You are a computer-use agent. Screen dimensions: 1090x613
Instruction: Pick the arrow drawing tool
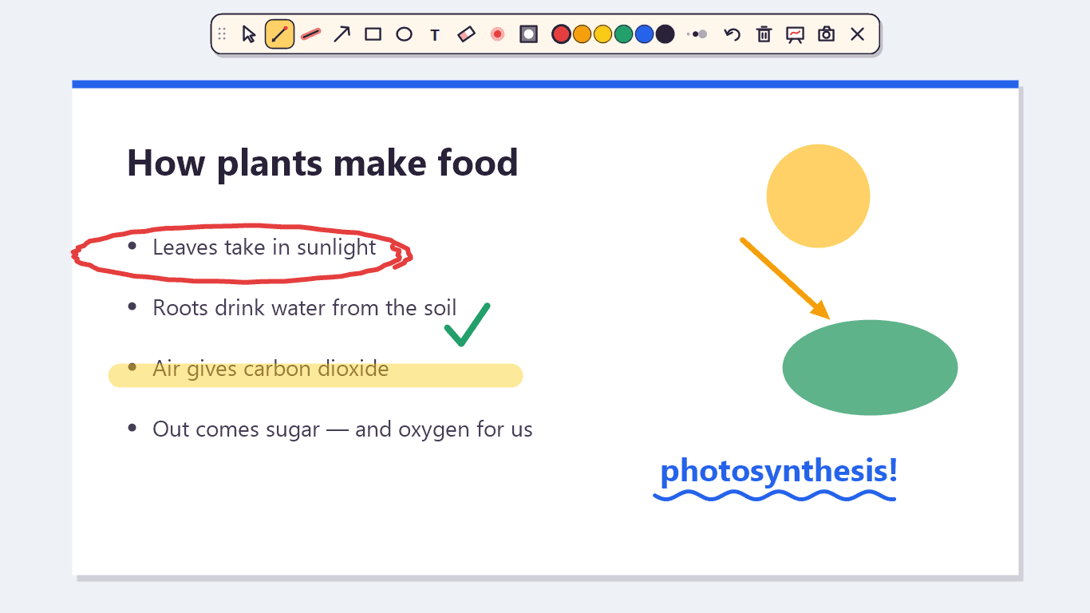point(342,34)
